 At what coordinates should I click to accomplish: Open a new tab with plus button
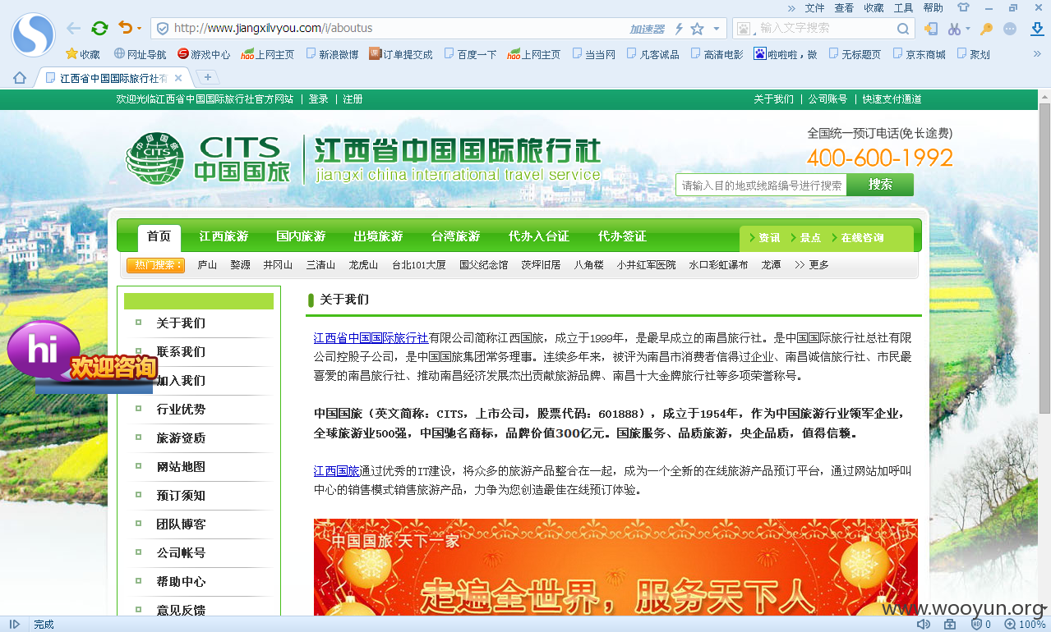pos(208,77)
